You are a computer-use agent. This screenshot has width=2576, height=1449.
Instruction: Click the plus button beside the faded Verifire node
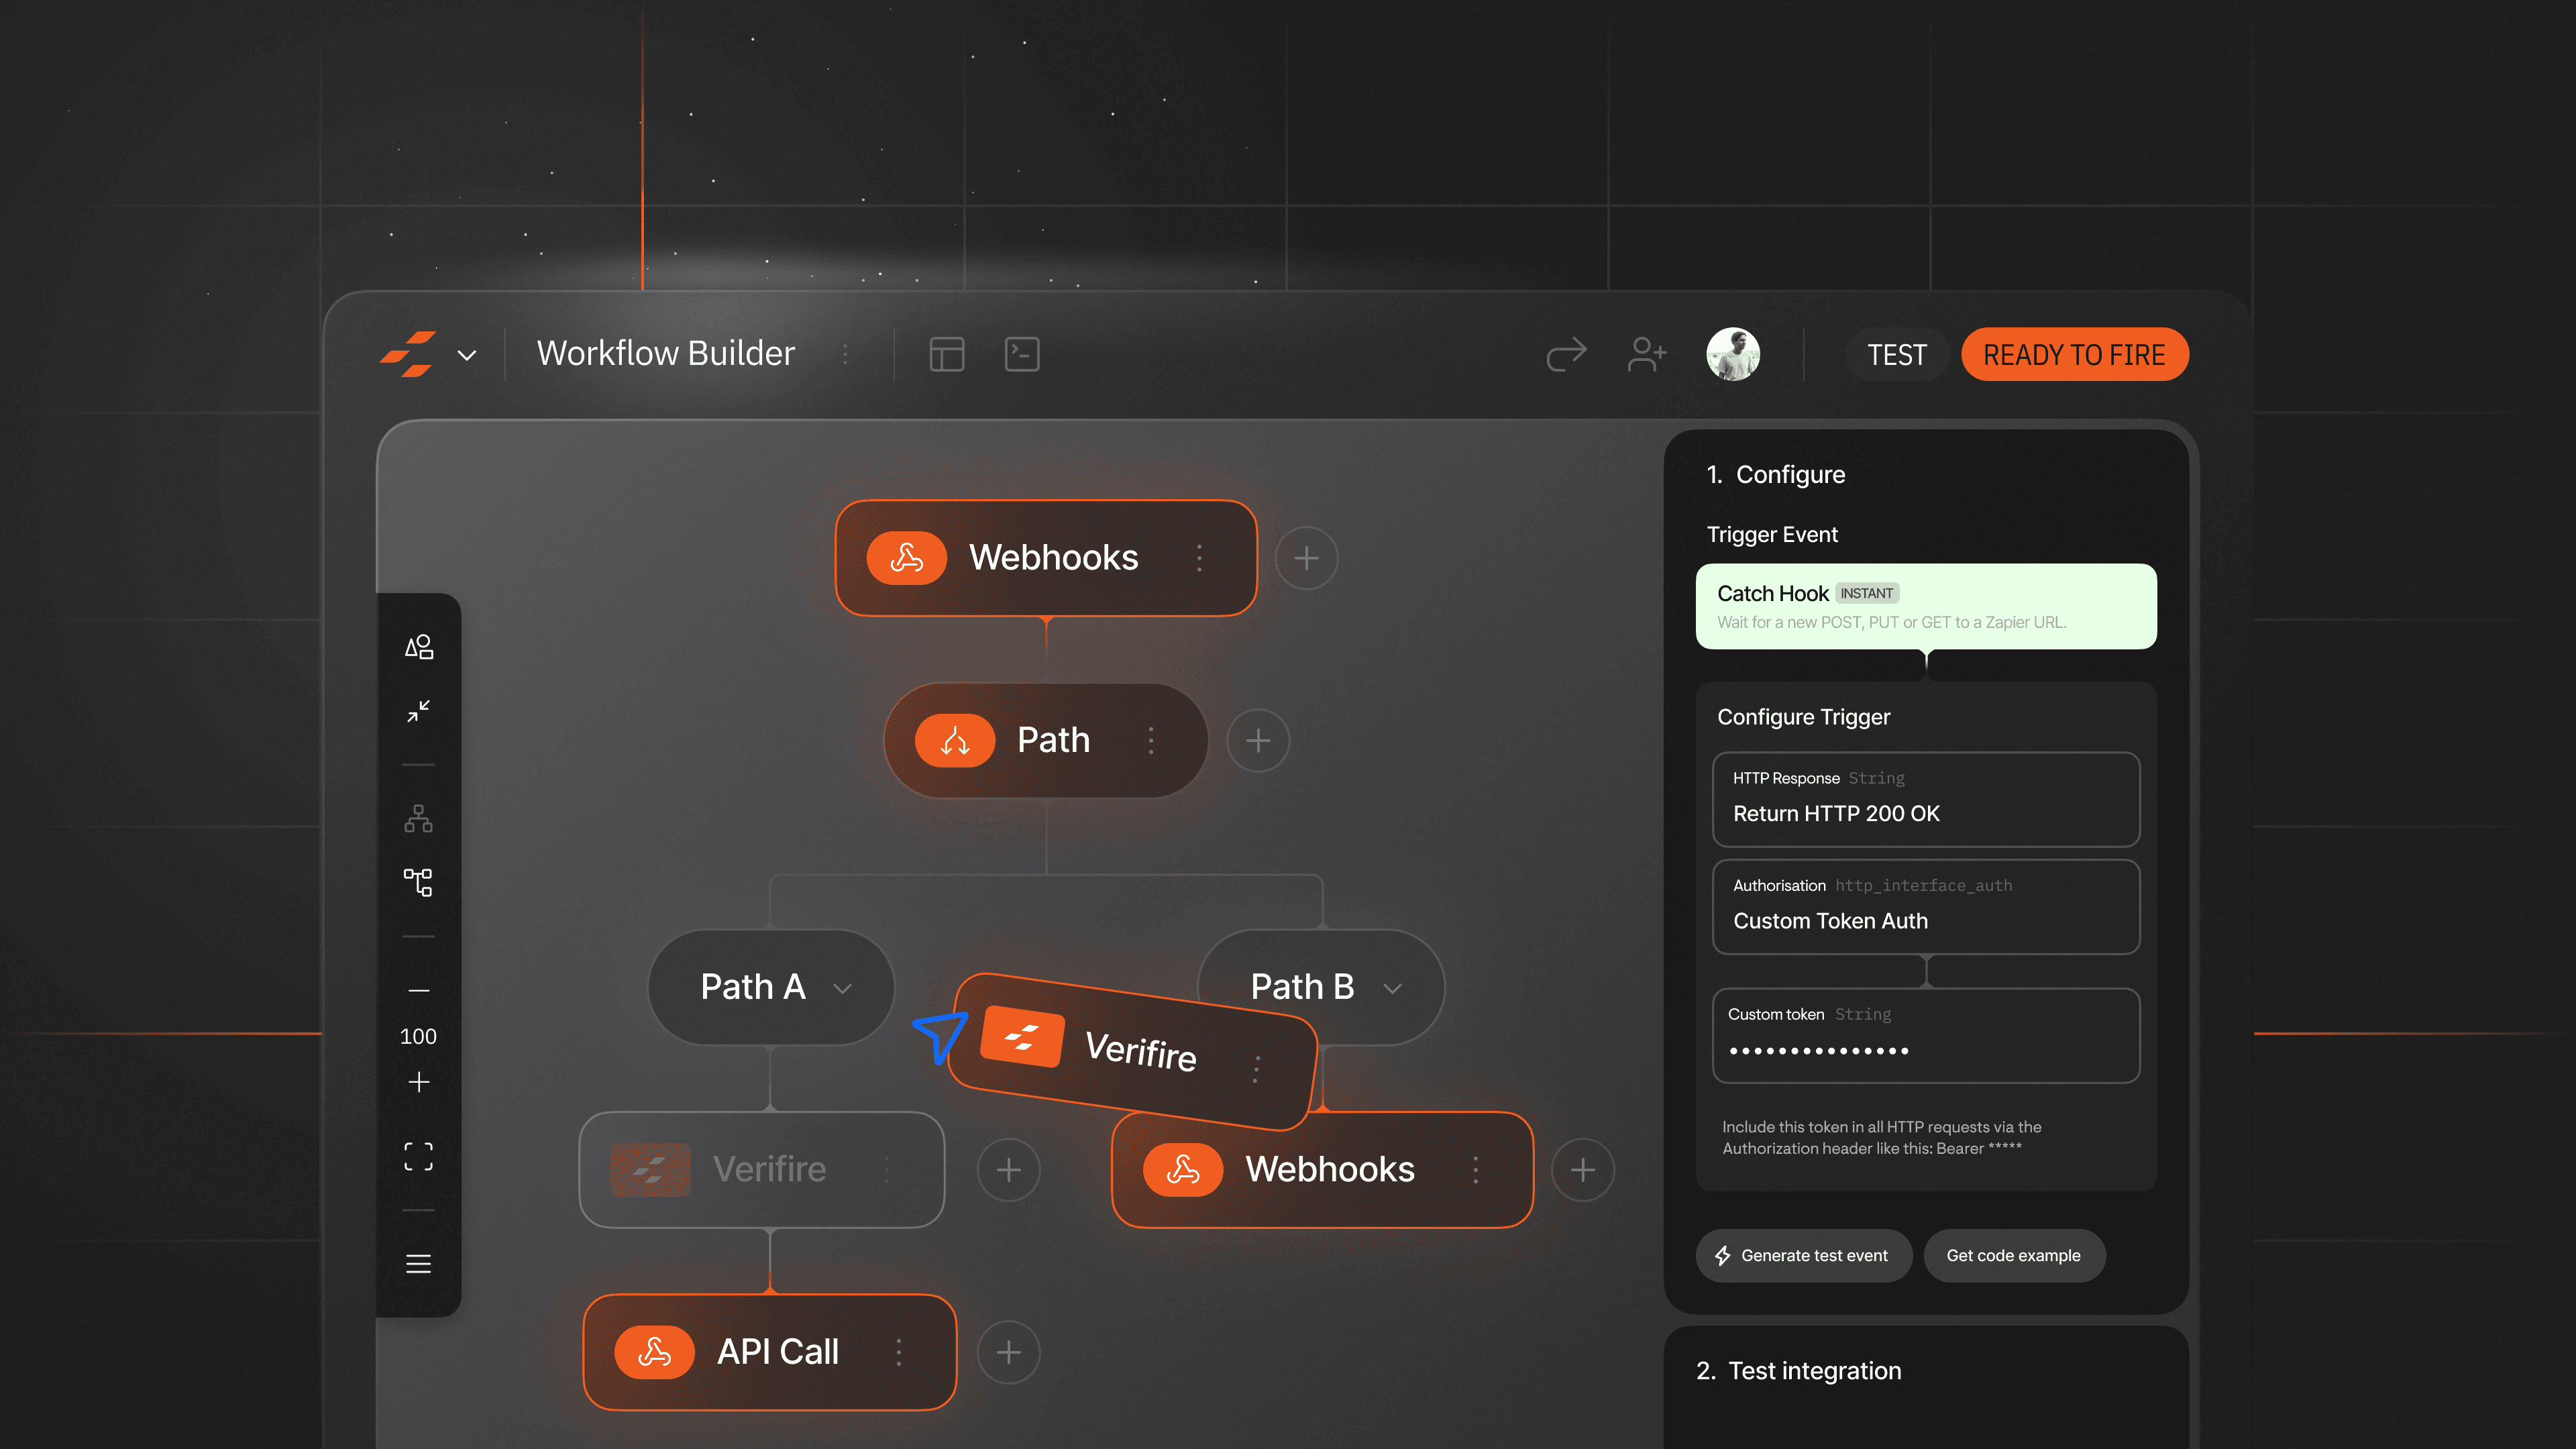pyautogui.click(x=1008, y=1169)
